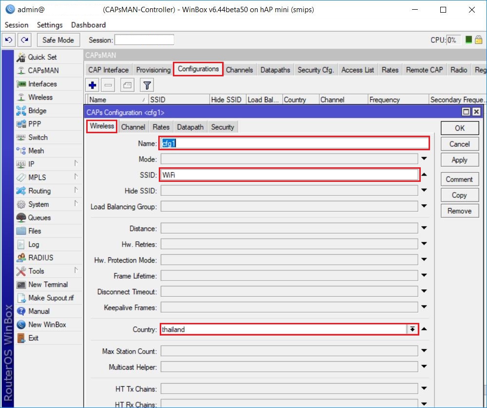Expand the Mode field arrow
Image resolution: width=487 pixels, height=408 pixels.
424,159
